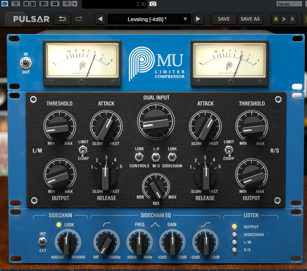
Task: Click the redo arrow button
Action: [x=79, y=19]
